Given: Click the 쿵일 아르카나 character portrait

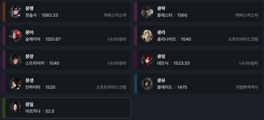Looking at the screenshot, I should tap(15, 108).
